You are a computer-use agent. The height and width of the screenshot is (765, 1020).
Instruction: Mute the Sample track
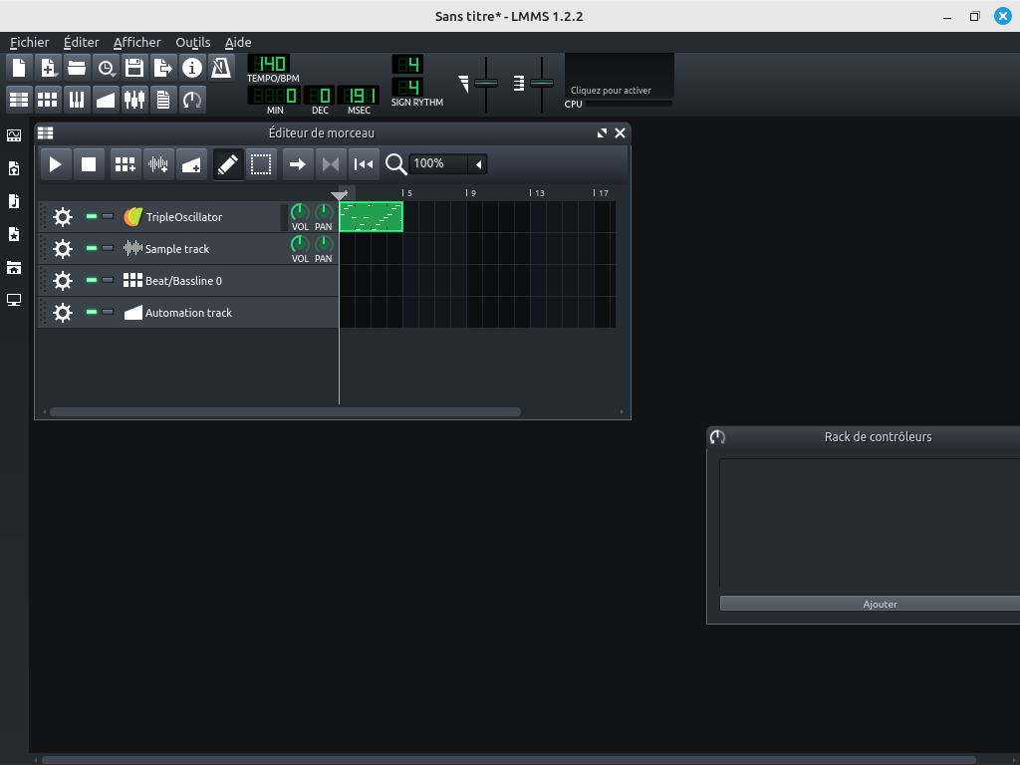tap(92, 248)
